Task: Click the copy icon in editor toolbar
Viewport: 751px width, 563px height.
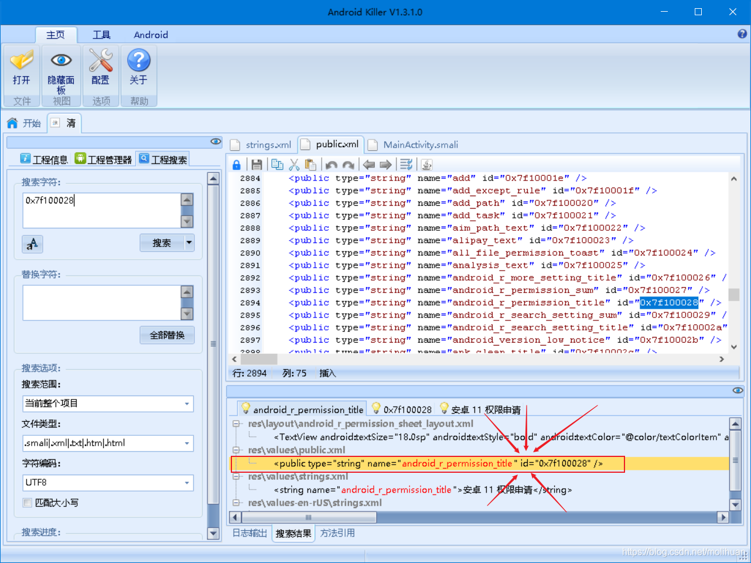Action: (x=277, y=165)
